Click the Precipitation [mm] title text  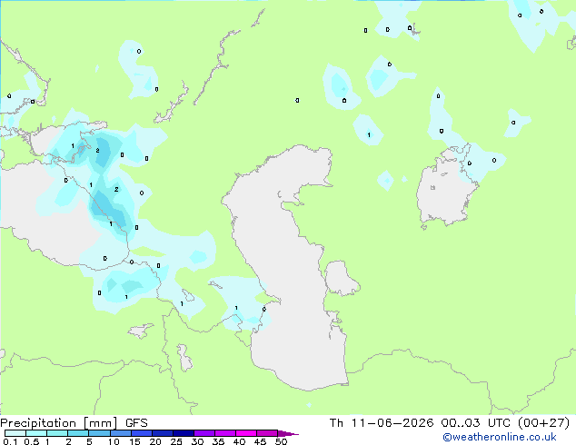(x=59, y=423)
